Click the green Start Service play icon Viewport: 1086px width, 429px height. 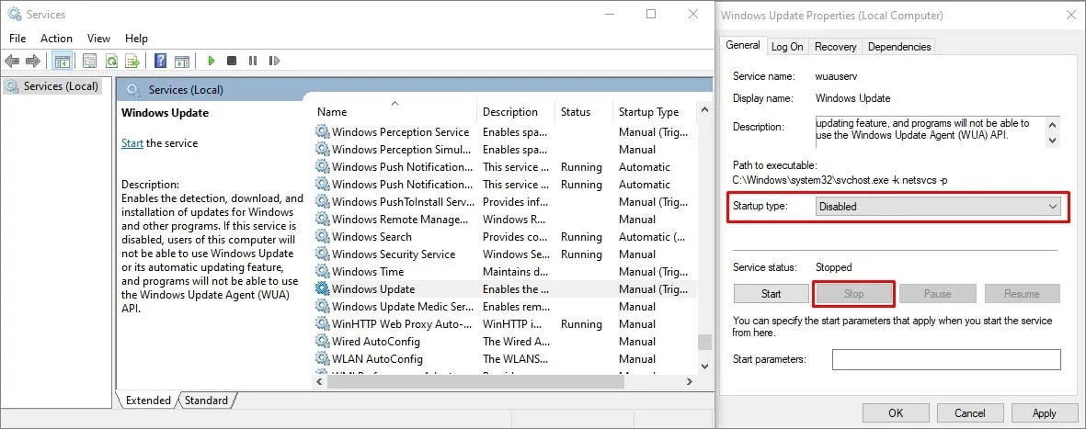(211, 61)
